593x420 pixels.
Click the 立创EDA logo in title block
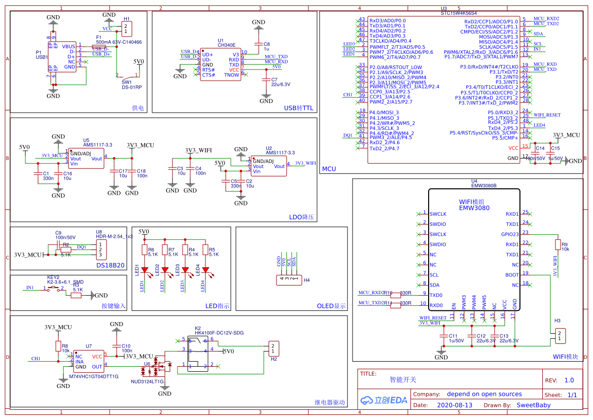[x=384, y=400]
